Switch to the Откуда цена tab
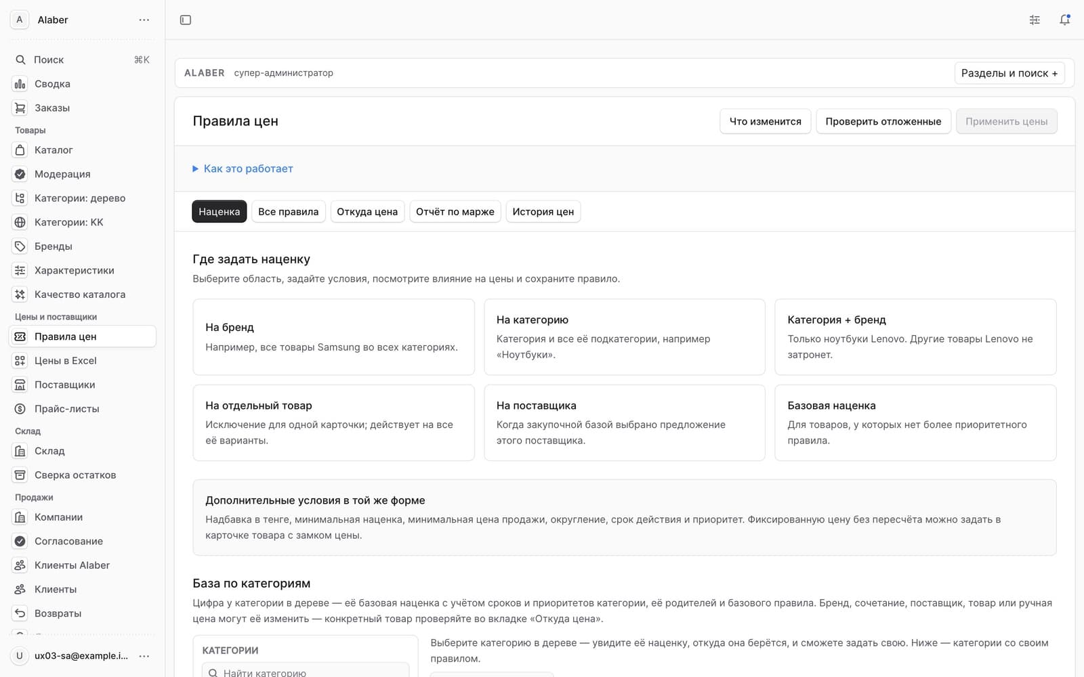 pyautogui.click(x=367, y=211)
